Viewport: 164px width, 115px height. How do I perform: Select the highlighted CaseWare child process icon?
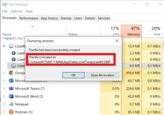click(x=14, y=66)
